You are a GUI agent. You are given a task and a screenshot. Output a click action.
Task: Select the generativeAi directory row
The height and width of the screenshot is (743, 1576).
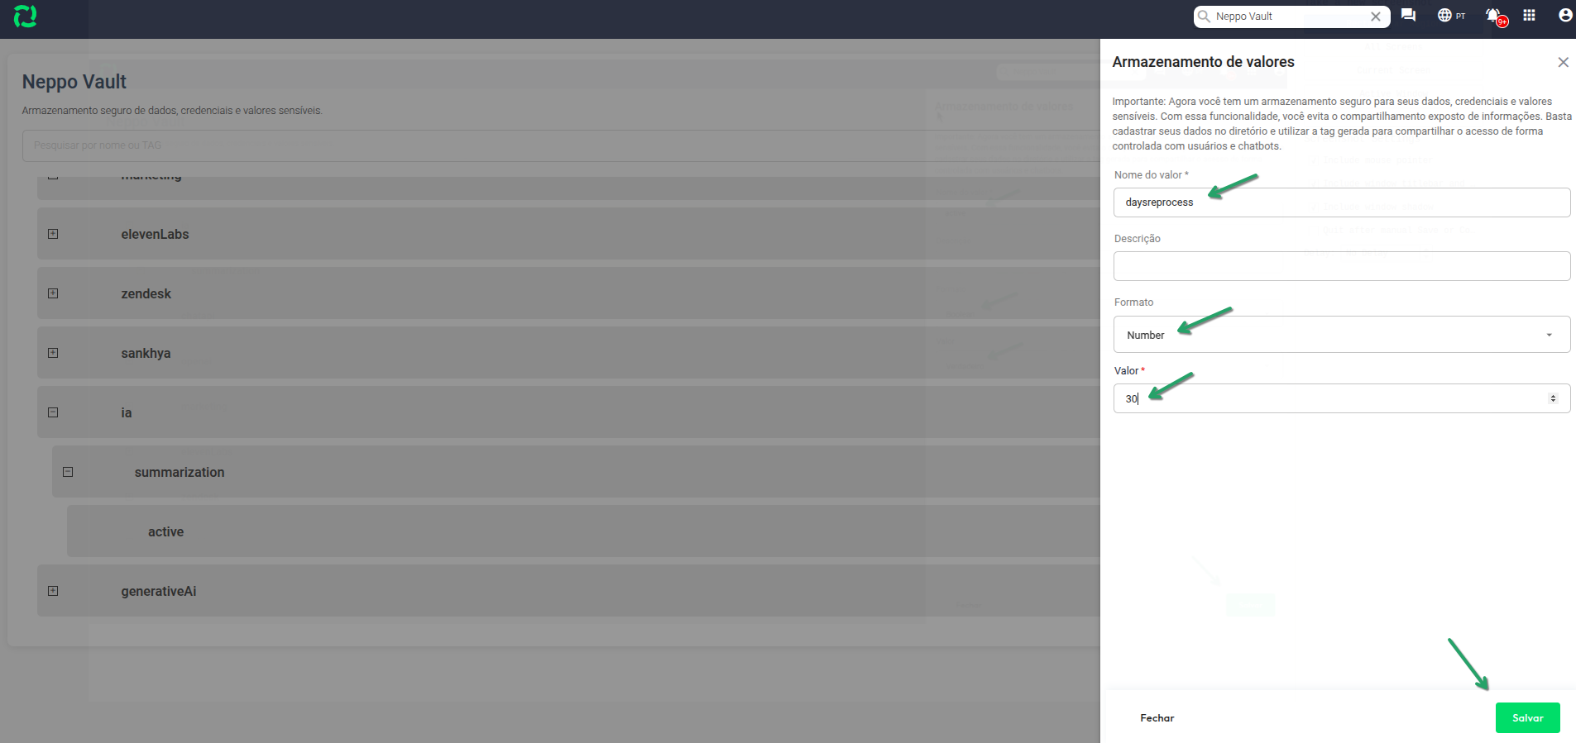click(x=568, y=591)
